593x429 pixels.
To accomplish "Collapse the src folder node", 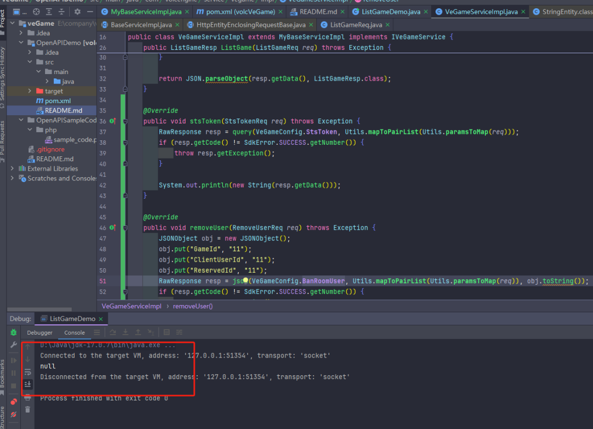I will pyautogui.click(x=30, y=62).
